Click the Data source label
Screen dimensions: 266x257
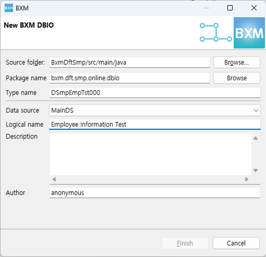(x=23, y=110)
